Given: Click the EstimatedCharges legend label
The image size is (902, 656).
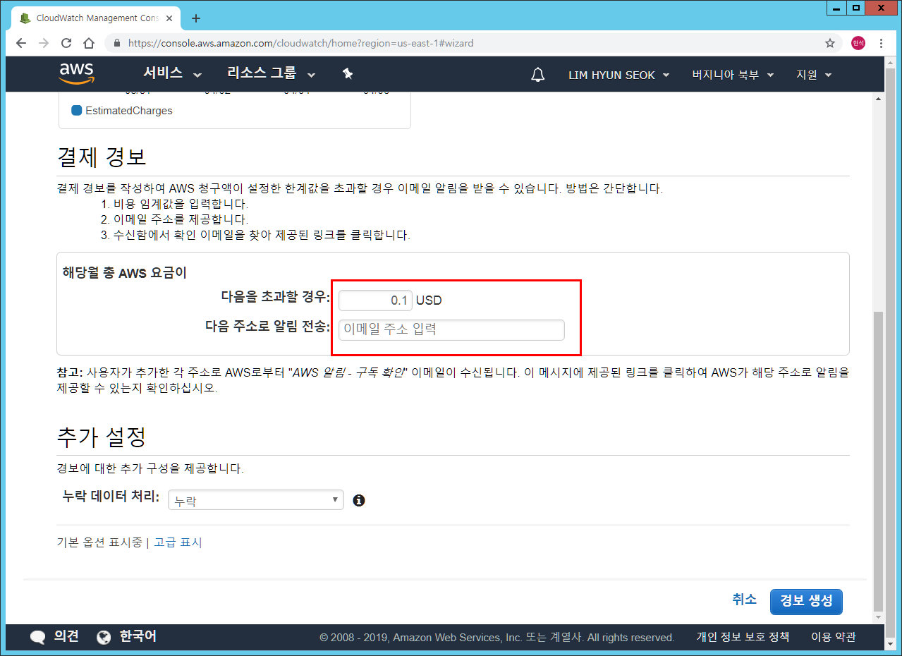Looking at the screenshot, I should click(129, 111).
